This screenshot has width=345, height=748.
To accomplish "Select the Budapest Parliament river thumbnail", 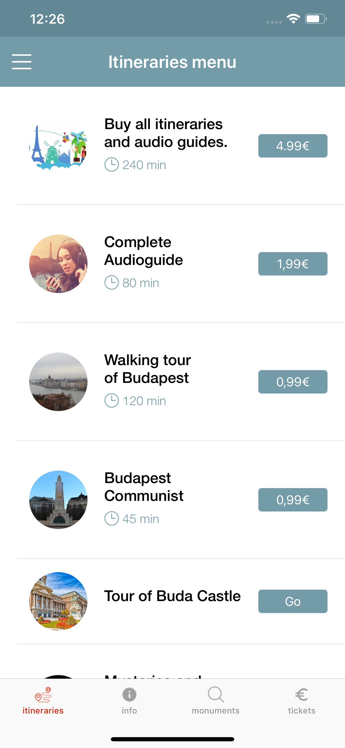I will [58, 382].
